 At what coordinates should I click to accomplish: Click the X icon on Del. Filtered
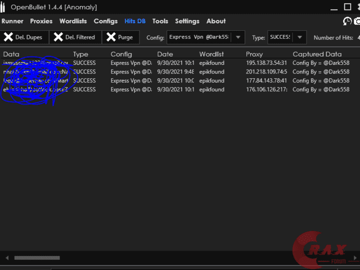coord(58,37)
